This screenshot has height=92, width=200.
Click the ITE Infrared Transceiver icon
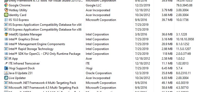(x=6, y=63)
